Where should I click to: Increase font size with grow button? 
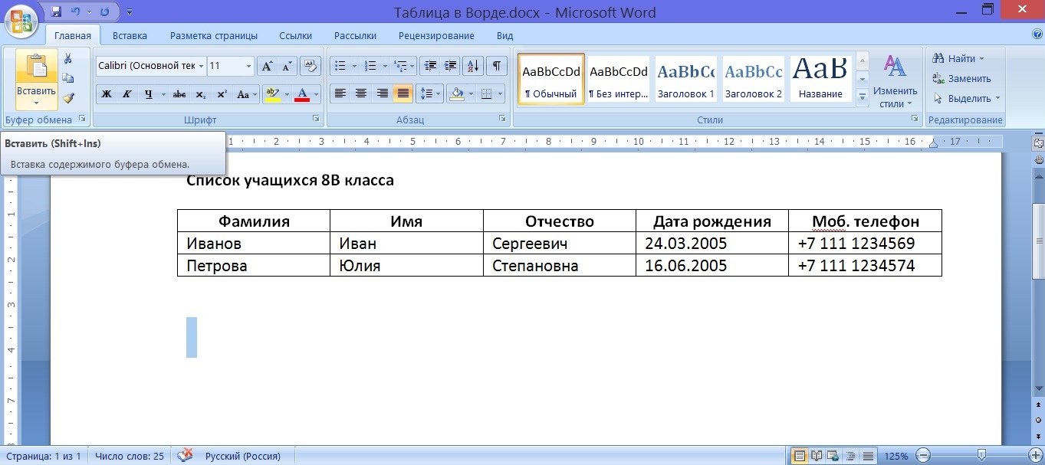(x=267, y=66)
